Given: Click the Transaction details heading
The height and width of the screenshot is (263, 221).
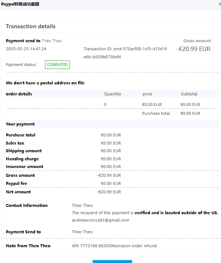Looking at the screenshot, I should coord(31,26).
